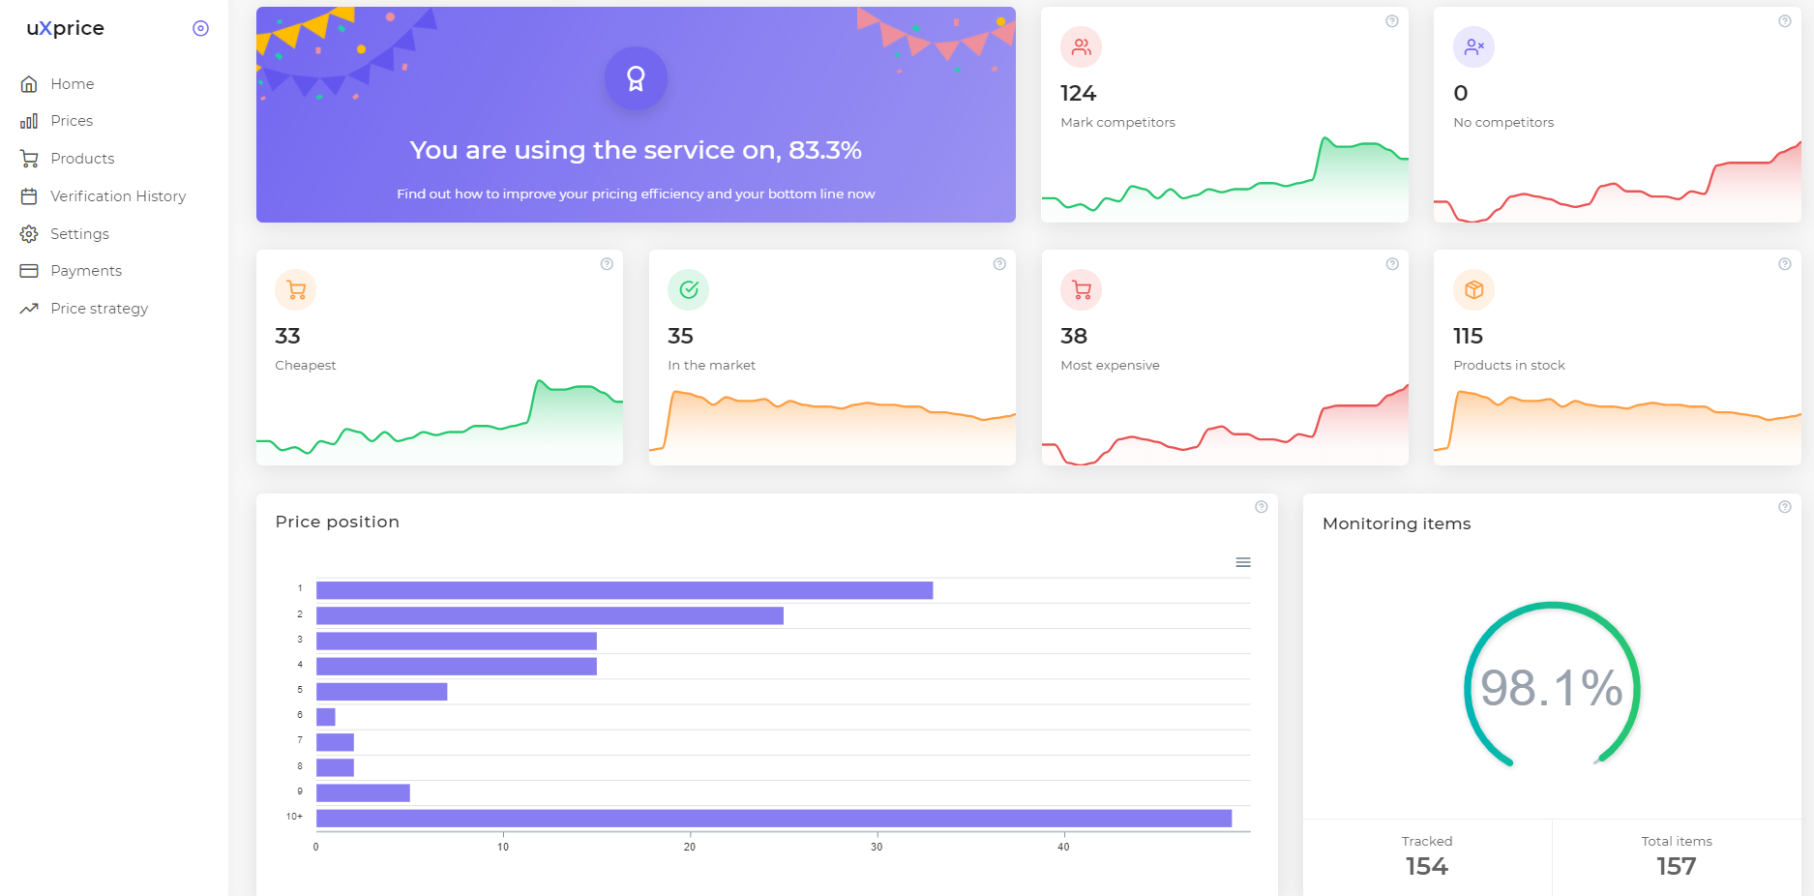Follow the improve pricing efficiency link
Screen dimensions: 1814x896
[x=636, y=194]
